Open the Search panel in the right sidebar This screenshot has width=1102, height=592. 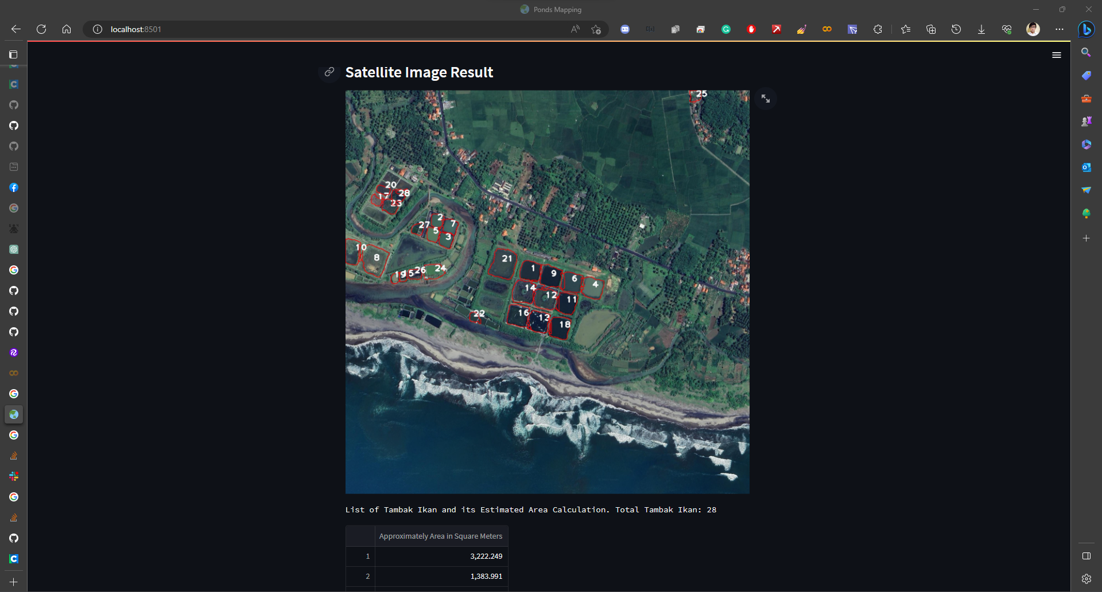coord(1087,52)
